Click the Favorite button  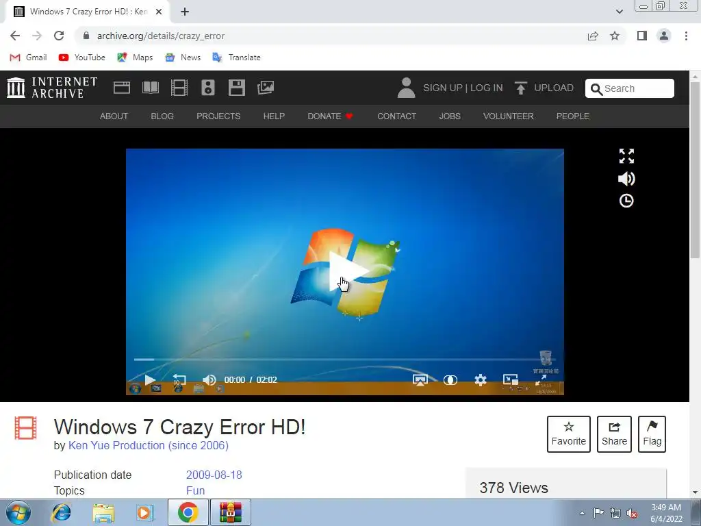pyautogui.click(x=568, y=434)
